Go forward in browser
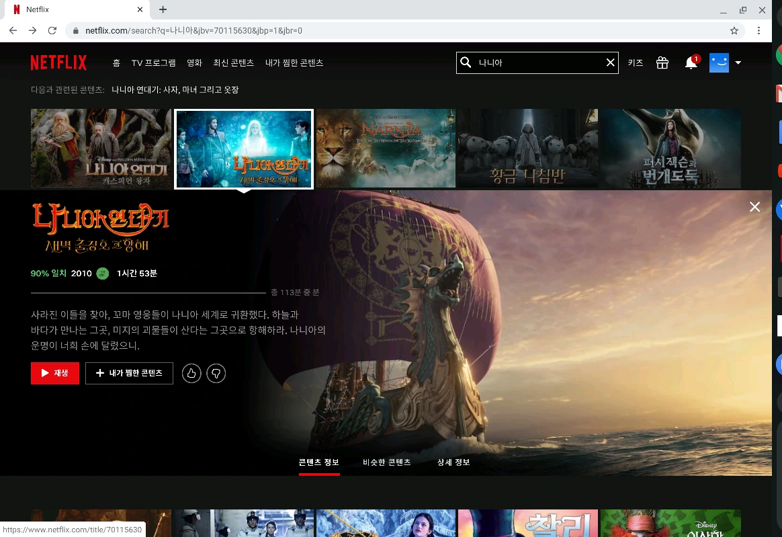 (x=32, y=30)
